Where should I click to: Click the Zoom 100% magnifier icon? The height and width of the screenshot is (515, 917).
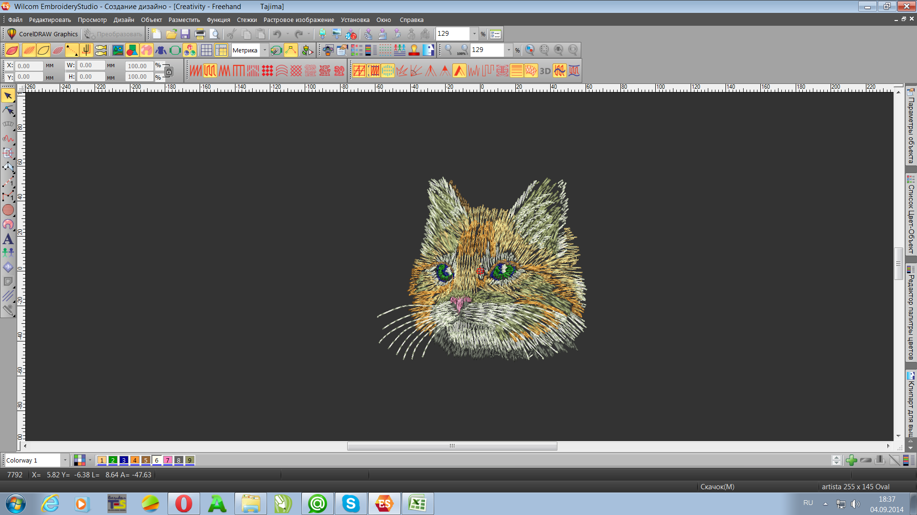[x=462, y=50]
